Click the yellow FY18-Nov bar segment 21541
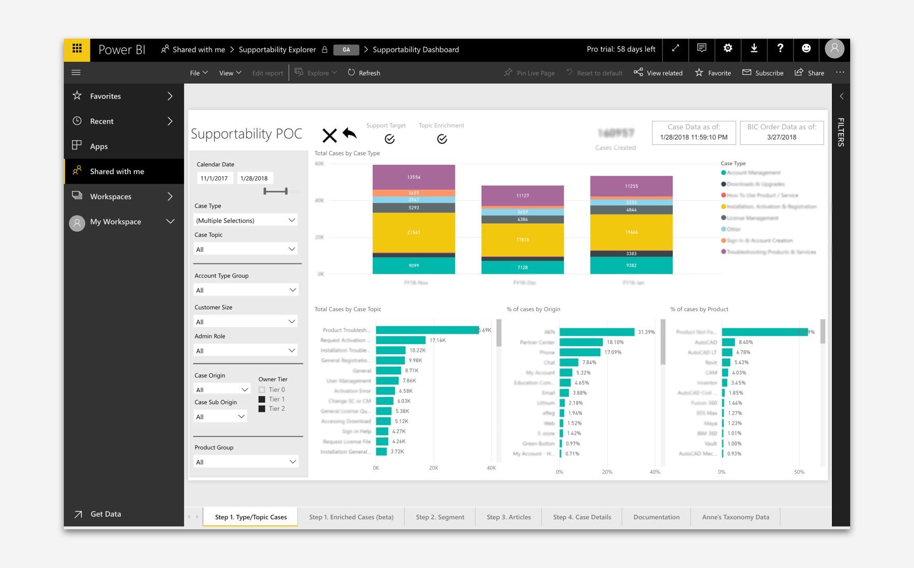The image size is (914, 568). 414,232
